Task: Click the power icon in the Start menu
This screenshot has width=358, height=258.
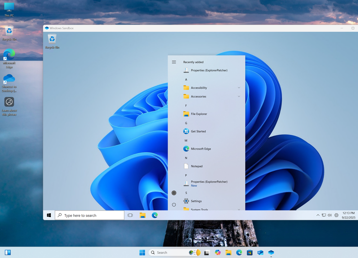Action: point(174,204)
